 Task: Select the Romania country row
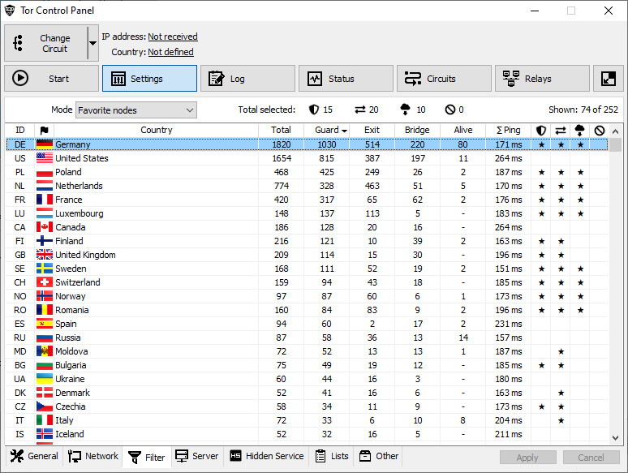(x=308, y=310)
